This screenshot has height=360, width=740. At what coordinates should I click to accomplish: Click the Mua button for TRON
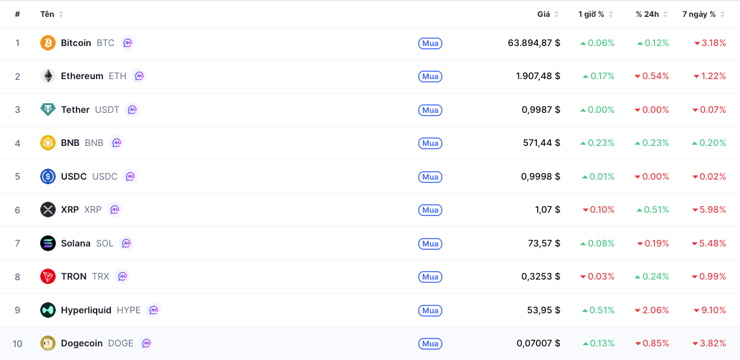[430, 277]
